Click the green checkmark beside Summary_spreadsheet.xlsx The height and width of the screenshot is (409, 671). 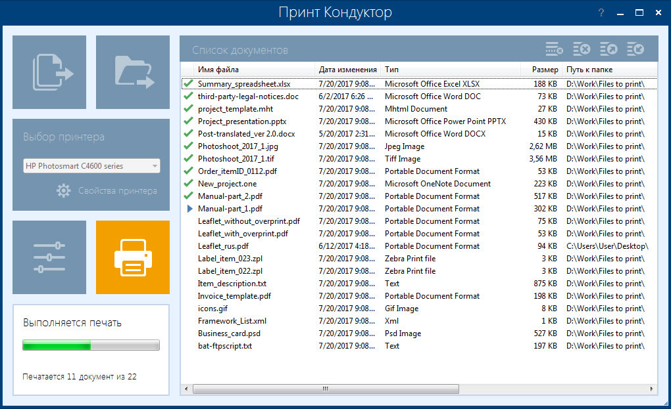[188, 83]
